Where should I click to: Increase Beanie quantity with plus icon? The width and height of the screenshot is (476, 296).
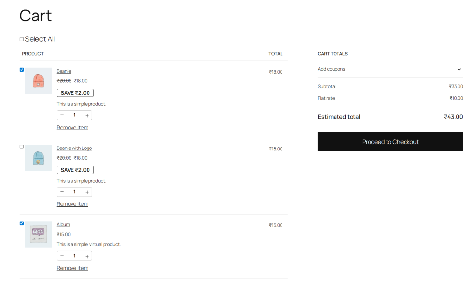point(87,115)
